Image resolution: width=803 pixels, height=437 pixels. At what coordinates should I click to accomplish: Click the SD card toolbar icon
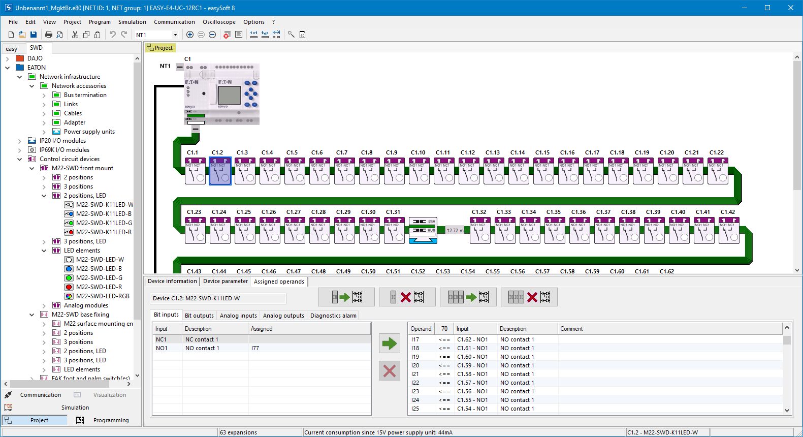302,35
